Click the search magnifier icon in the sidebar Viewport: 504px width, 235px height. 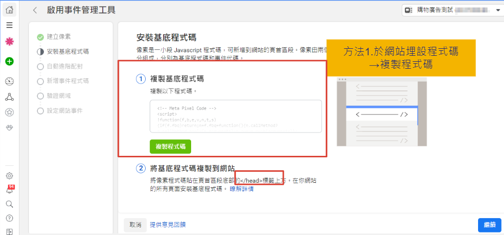click(x=9, y=204)
